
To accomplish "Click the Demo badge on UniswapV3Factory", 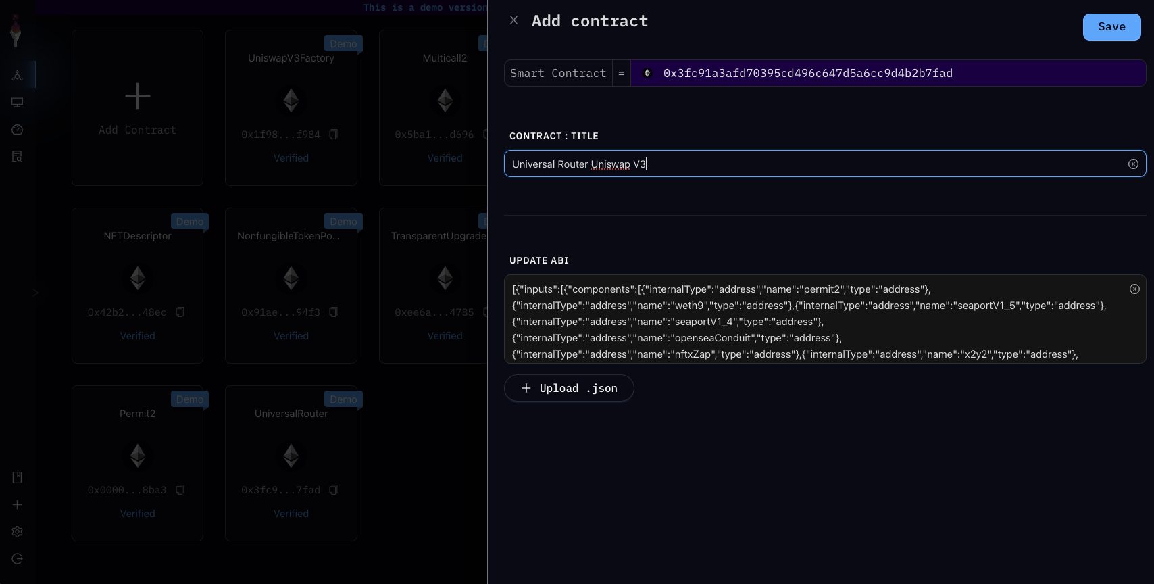I will coord(343,44).
